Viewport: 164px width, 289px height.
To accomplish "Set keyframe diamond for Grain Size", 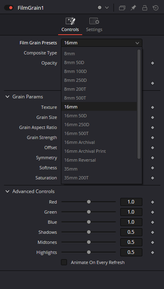I will (x=152, y=117).
